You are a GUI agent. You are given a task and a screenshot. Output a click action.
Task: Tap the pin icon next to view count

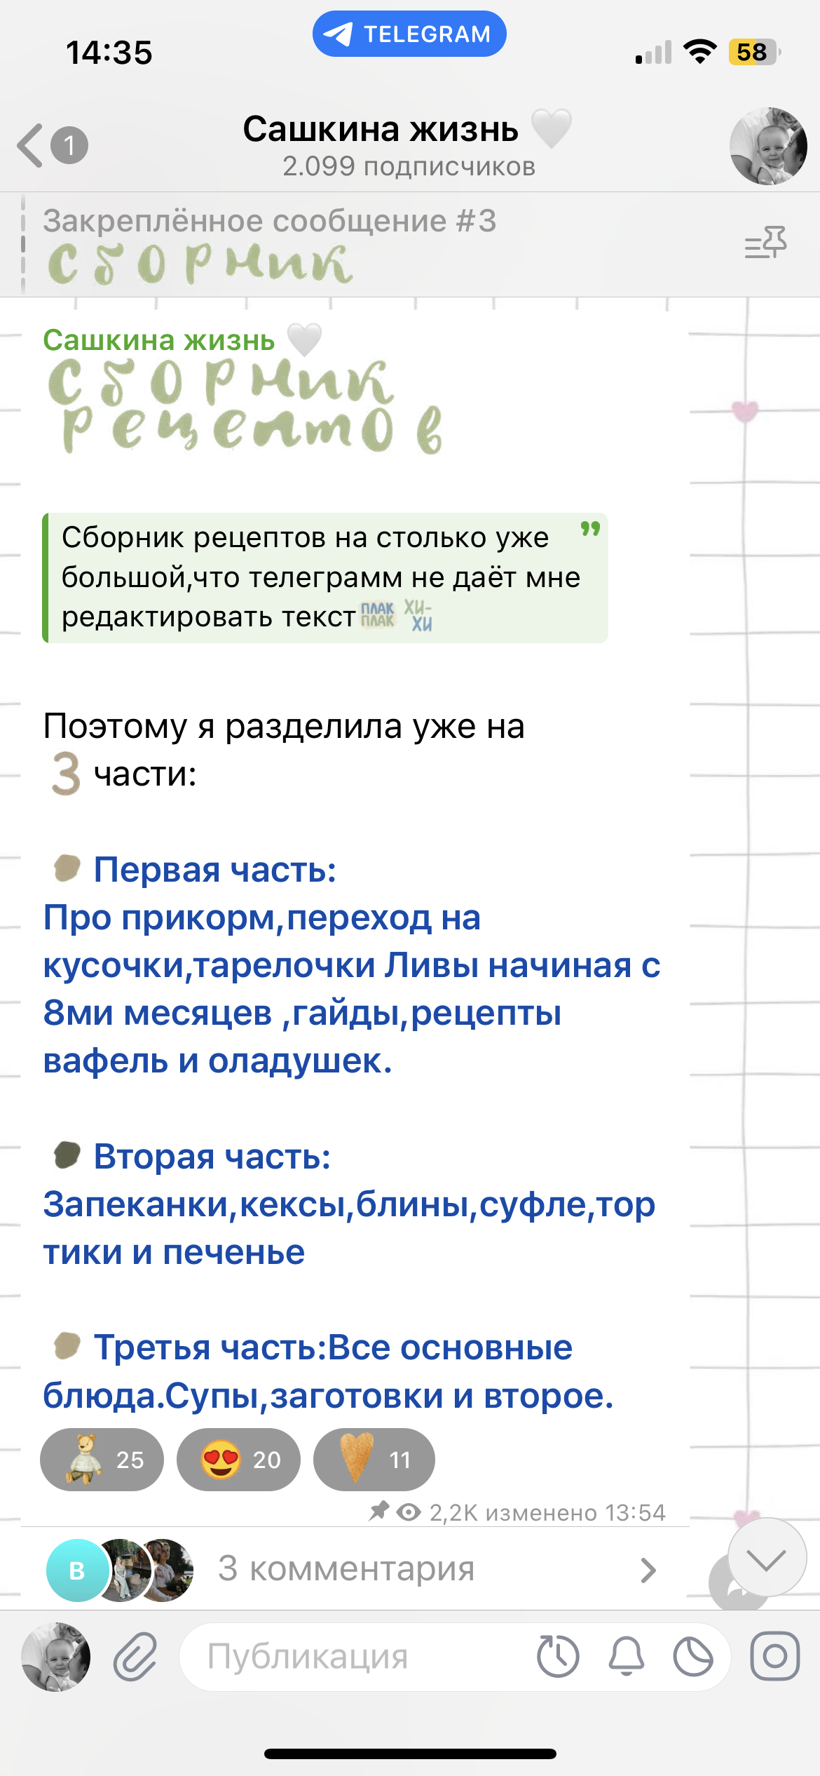pos(379,1511)
